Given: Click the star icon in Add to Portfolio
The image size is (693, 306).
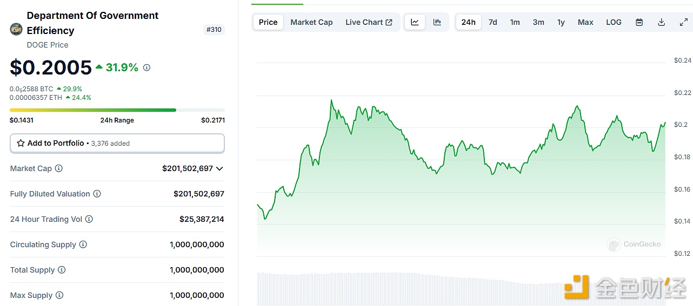Looking at the screenshot, I should pyautogui.click(x=21, y=143).
